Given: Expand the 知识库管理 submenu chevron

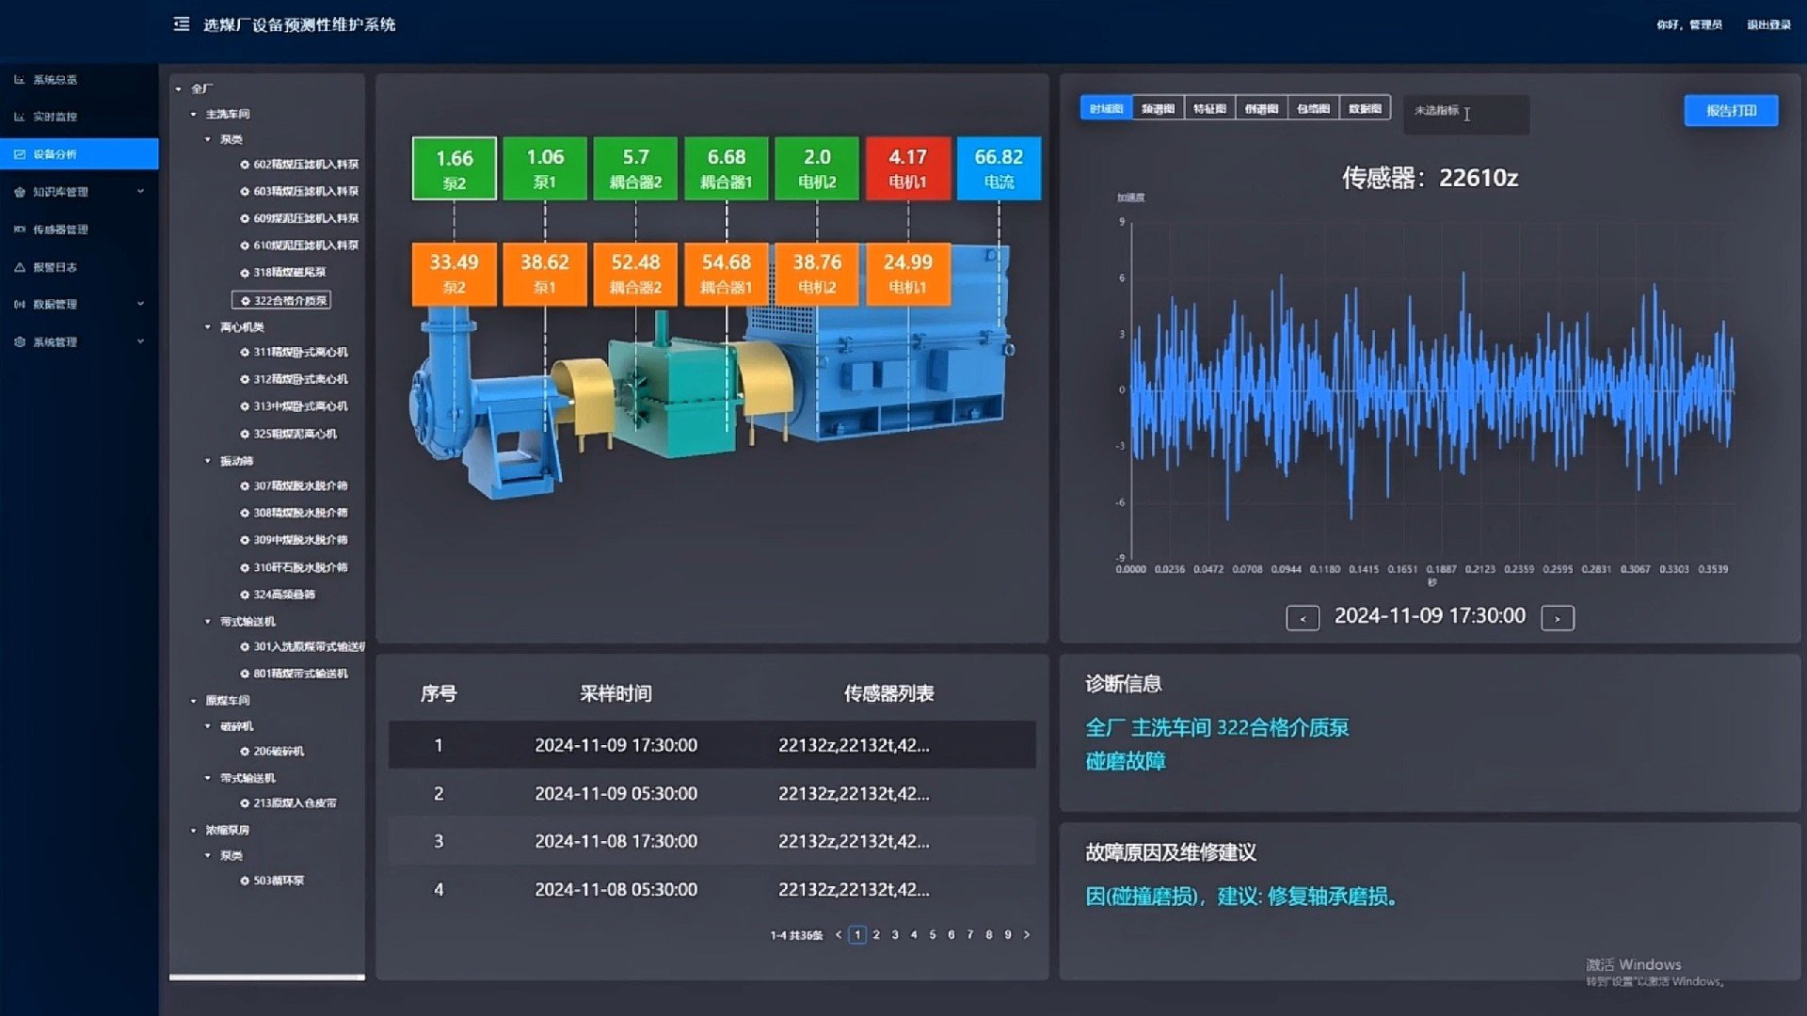Looking at the screenshot, I should [140, 192].
